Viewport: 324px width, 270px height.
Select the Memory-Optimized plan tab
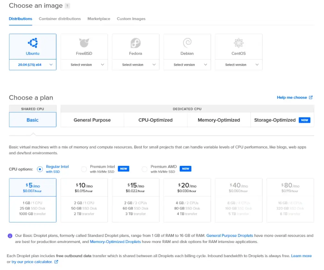pyautogui.click(x=219, y=120)
